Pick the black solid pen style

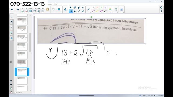tap(93, 8)
